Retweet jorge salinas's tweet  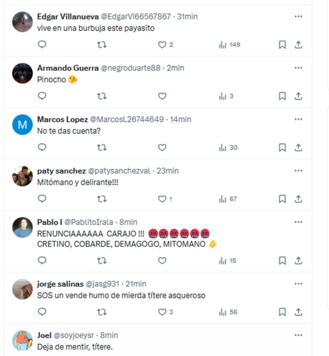pos(102,312)
